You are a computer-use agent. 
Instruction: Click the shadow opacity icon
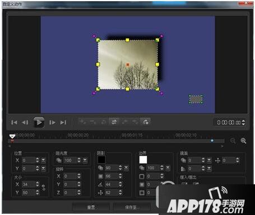click(x=100, y=168)
